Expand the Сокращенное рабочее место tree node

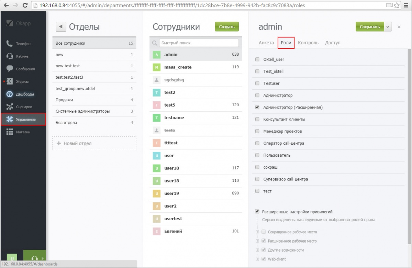257,232
